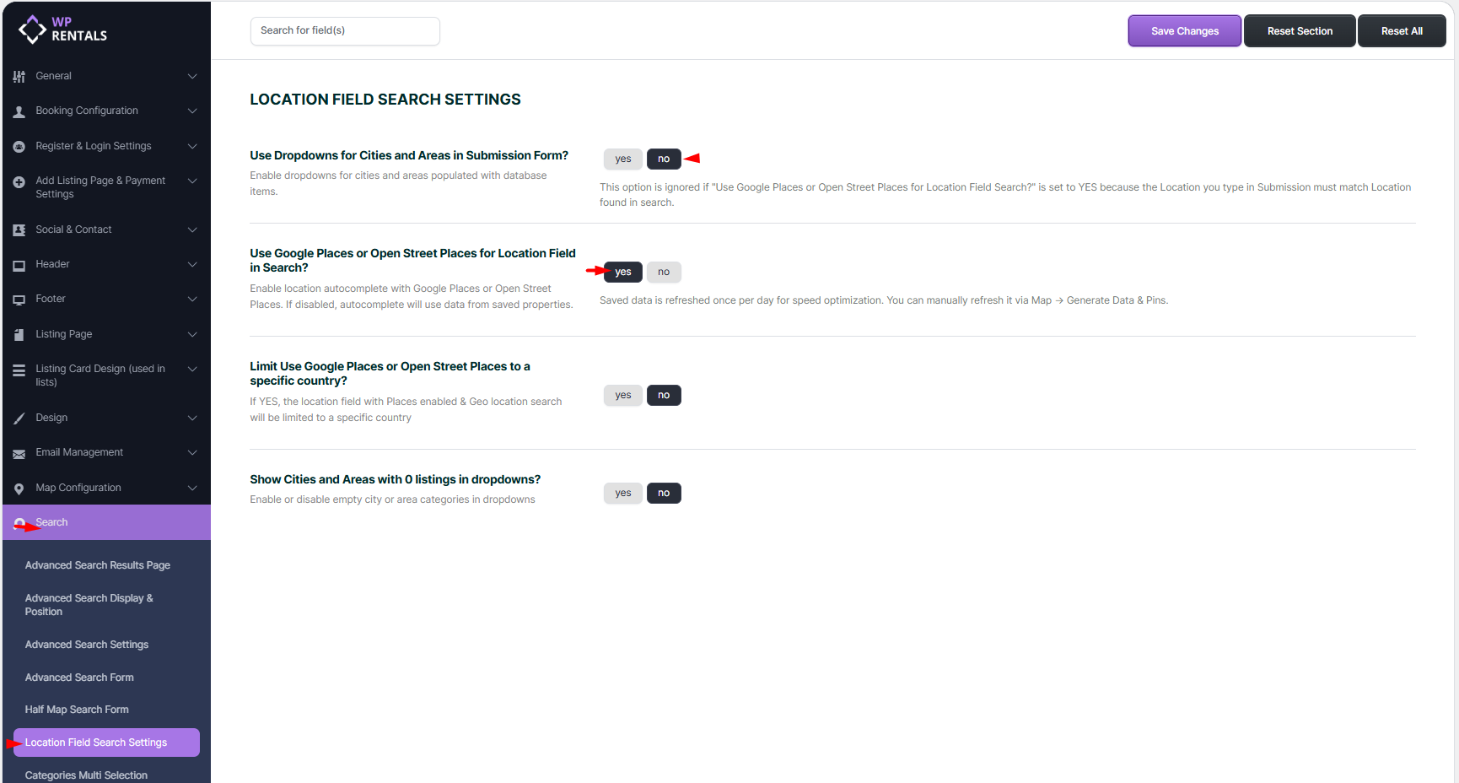
Task: Click the WP Rentals logo icon
Action: 32,30
